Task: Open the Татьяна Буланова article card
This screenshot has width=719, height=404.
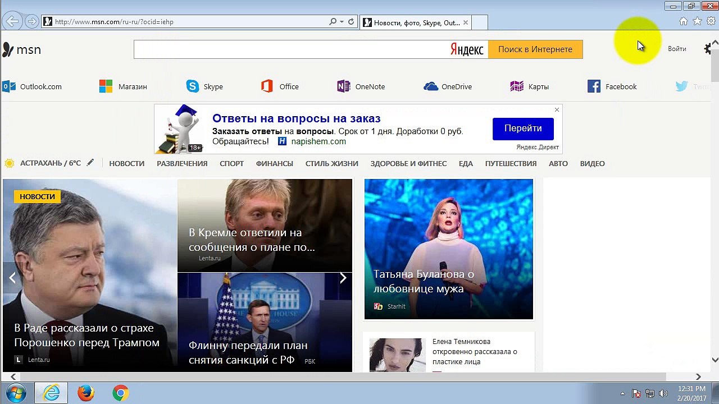Action: (x=449, y=249)
